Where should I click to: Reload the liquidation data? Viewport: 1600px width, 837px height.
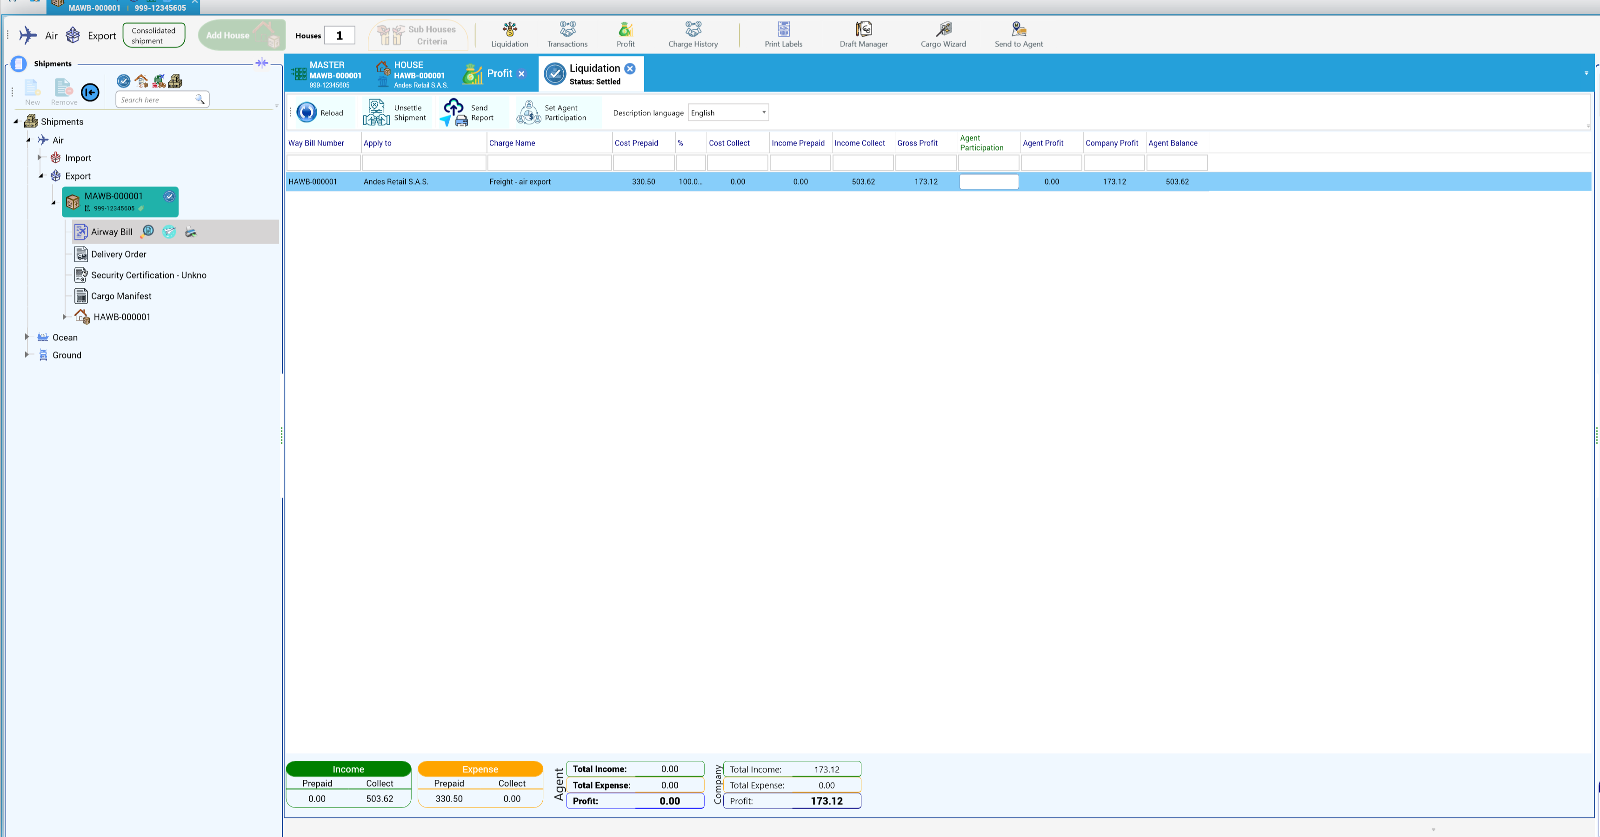(x=320, y=113)
